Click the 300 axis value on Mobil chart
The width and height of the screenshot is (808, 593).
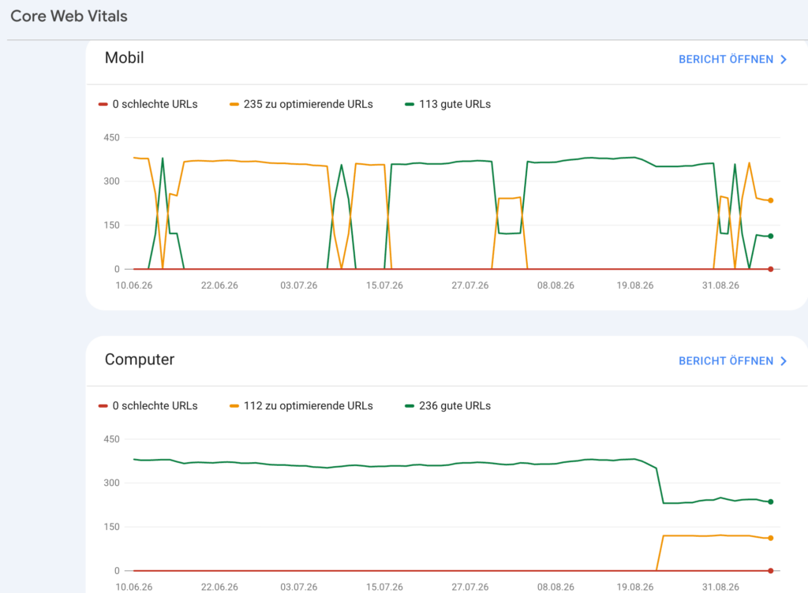click(111, 181)
